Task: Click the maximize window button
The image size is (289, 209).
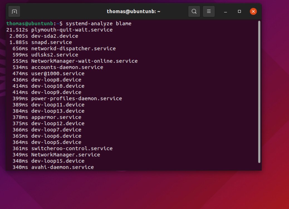Action: click(239, 11)
